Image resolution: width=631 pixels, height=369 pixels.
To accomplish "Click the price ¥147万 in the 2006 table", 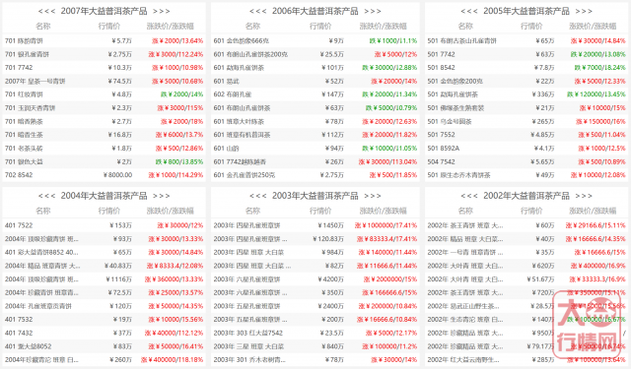I will (x=332, y=94).
